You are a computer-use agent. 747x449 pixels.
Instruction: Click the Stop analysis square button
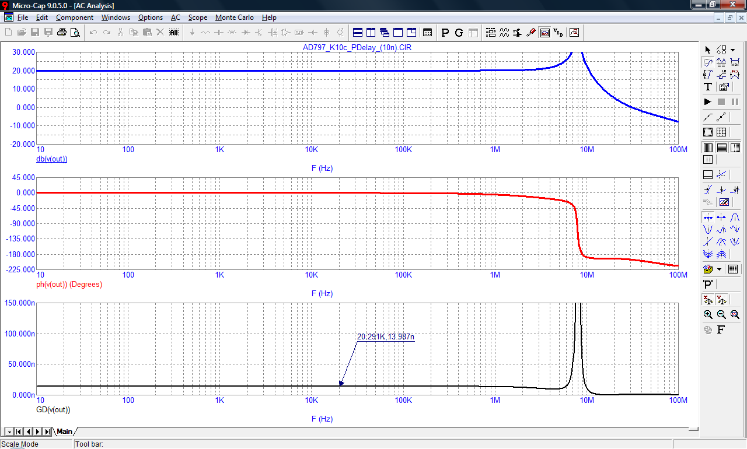(x=721, y=102)
